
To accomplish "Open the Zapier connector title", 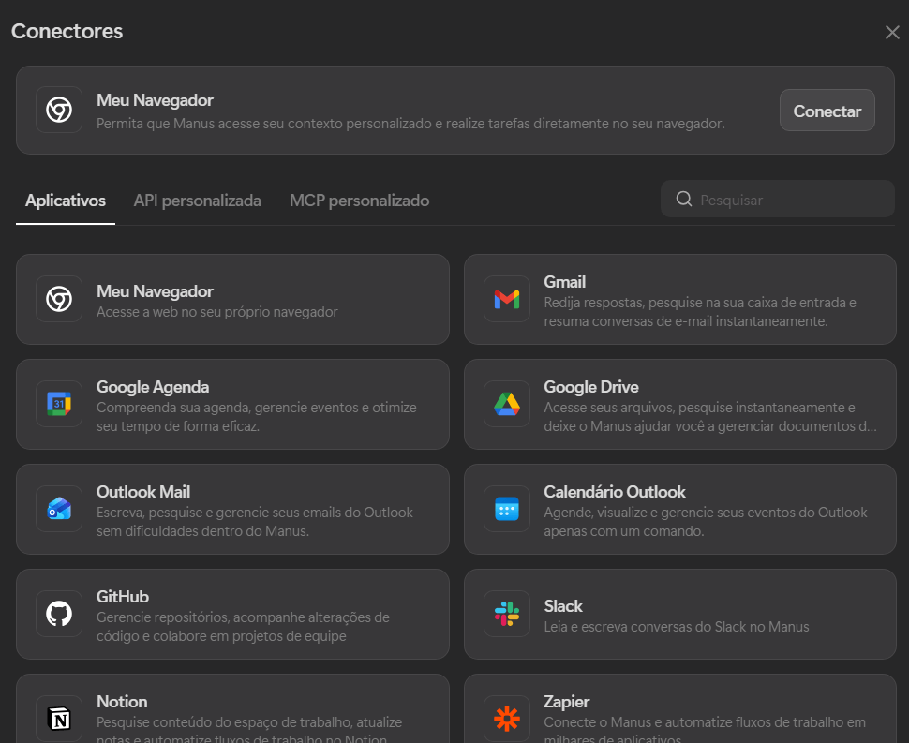I will [566, 702].
